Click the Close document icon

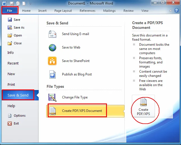(10, 43)
